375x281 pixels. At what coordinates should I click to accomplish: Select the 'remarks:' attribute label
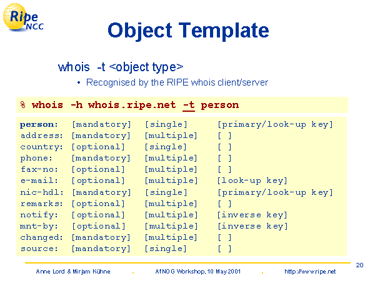click(x=41, y=203)
